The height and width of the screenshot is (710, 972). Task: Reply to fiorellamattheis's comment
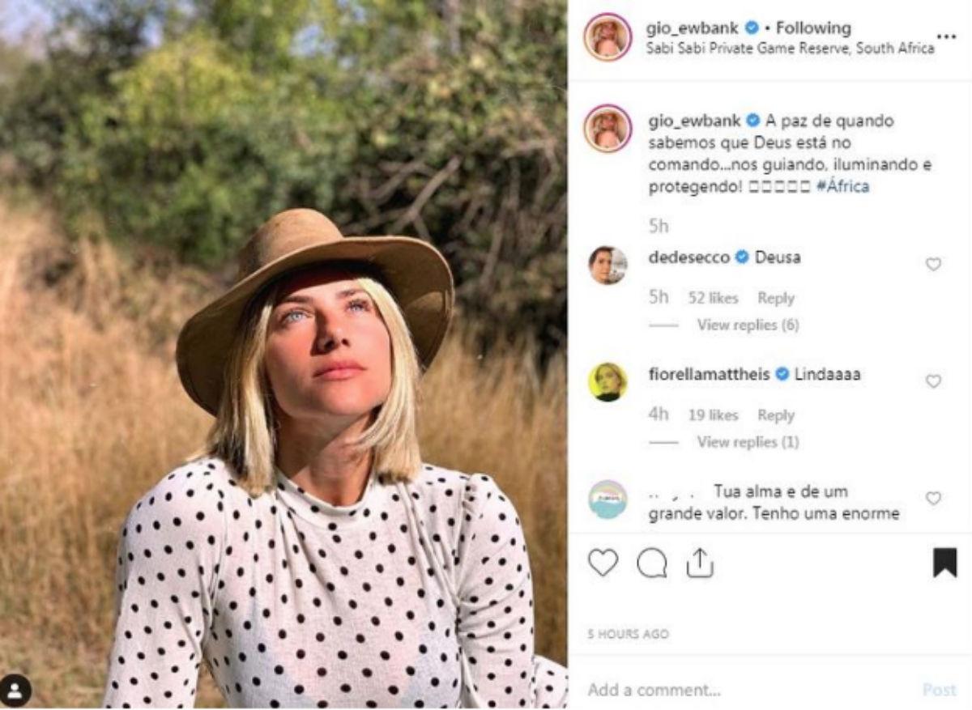[x=775, y=415]
